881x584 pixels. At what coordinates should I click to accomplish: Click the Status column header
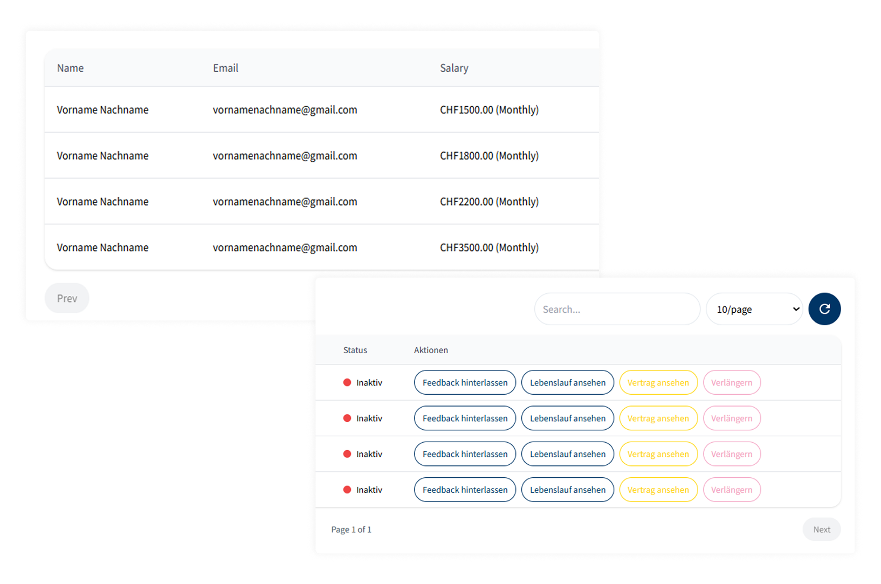tap(355, 350)
